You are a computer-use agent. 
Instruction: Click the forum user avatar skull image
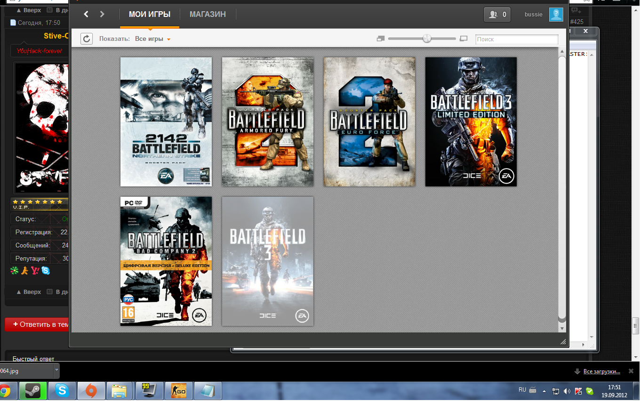[42, 128]
